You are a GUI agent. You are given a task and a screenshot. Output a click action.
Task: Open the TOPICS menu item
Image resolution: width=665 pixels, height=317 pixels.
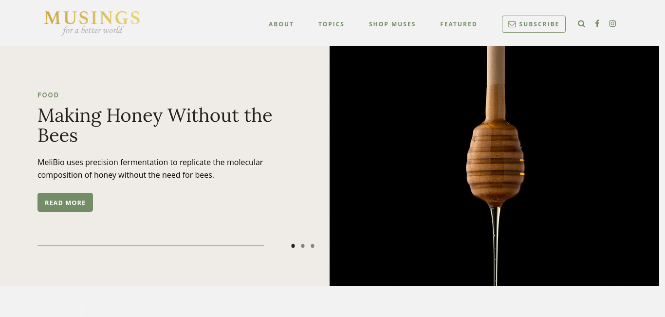(x=332, y=24)
